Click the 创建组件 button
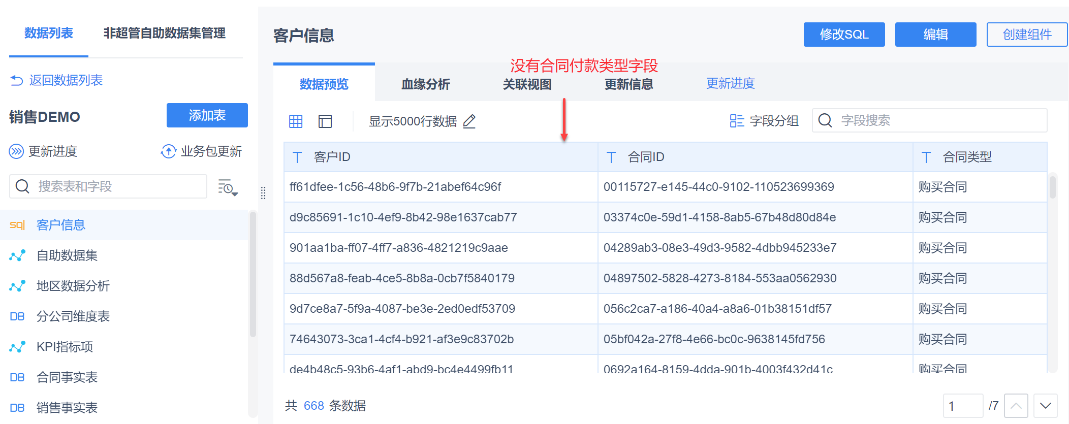The width and height of the screenshot is (1069, 424). click(x=1027, y=35)
